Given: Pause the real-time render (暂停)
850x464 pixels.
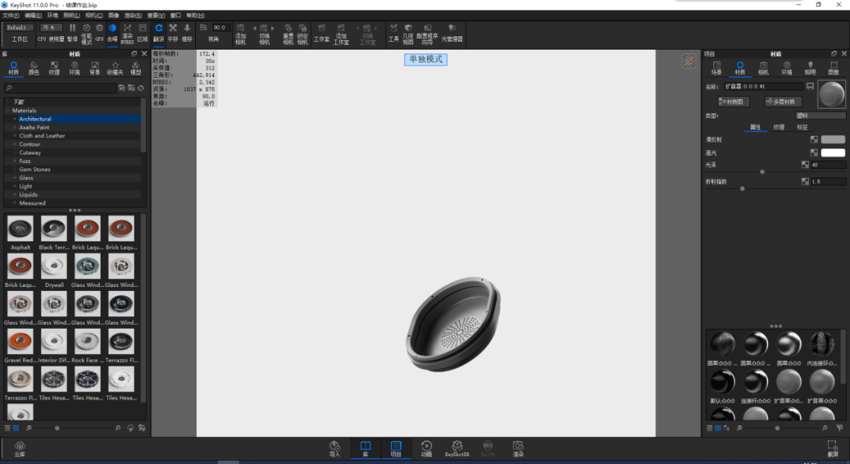Looking at the screenshot, I should pyautogui.click(x=72, y=32).
